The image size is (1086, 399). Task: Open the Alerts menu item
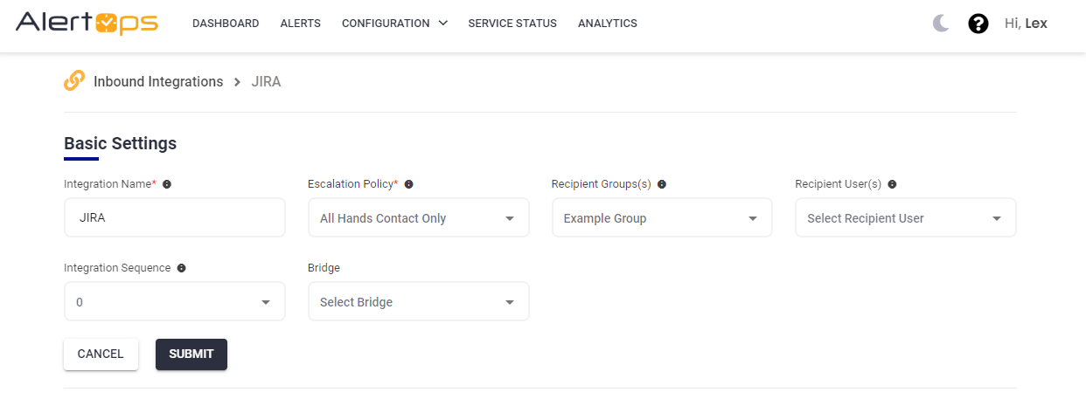(x=300, y=24)
